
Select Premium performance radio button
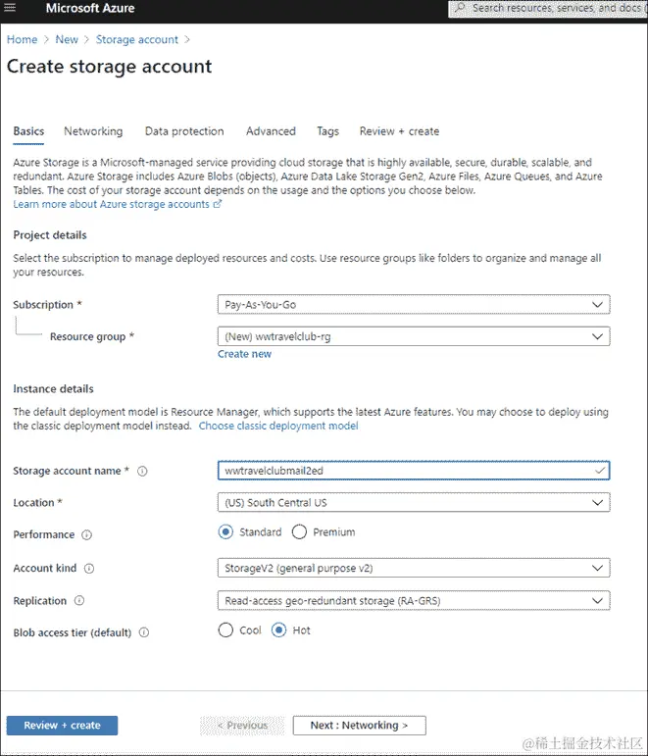click(299, 531)
